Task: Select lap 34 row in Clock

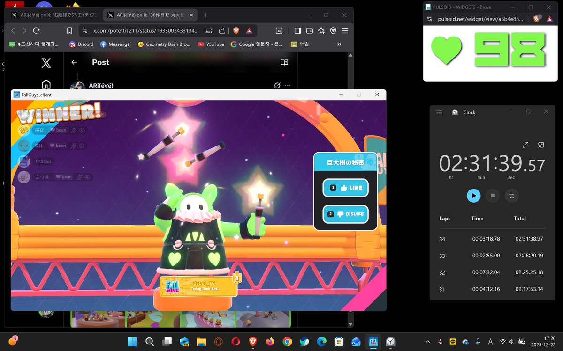Action: coord(492,239)
